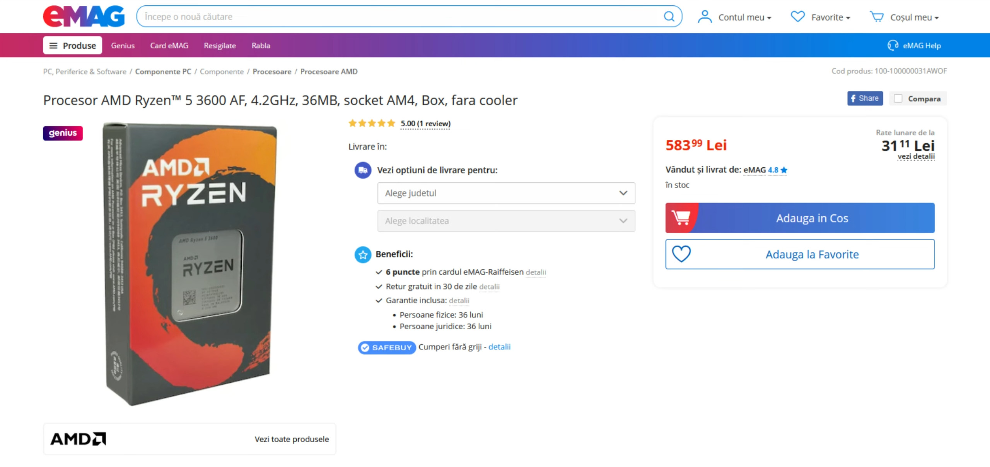Click the eMAG Help headset icon
Viewport: 990px width, 467px height.
point(893,45)
